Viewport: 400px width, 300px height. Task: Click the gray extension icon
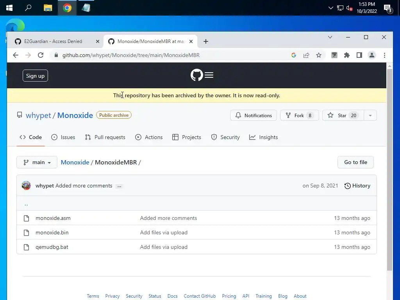pyautogui.click(x=334, y=55)
